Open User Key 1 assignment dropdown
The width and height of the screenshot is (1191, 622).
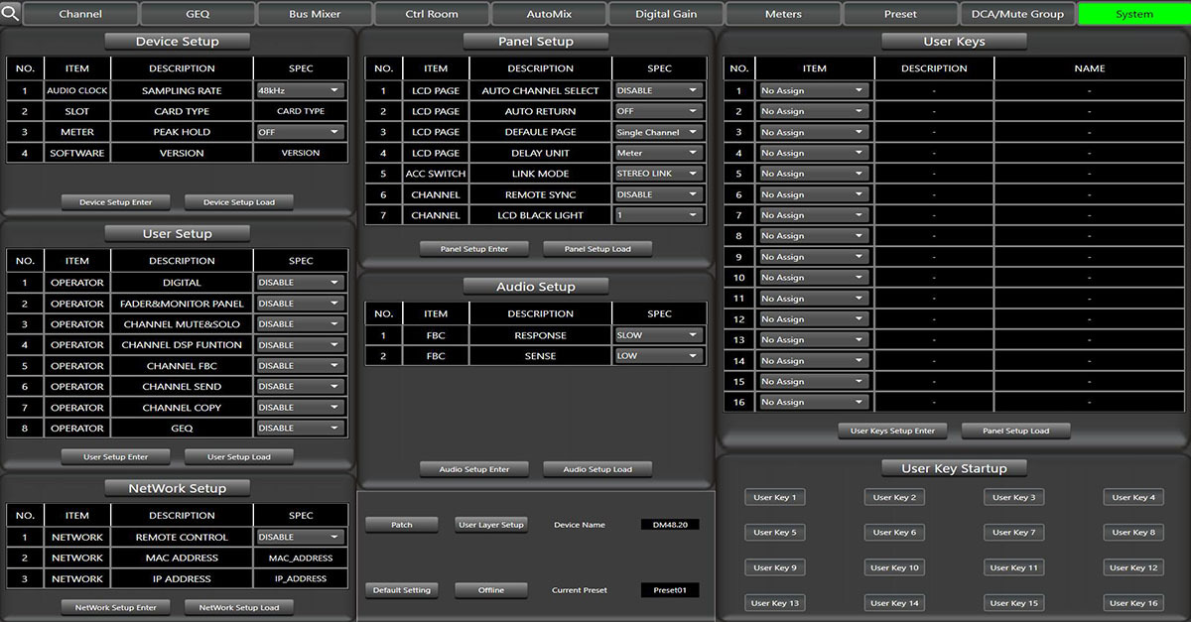pos(813,90)
